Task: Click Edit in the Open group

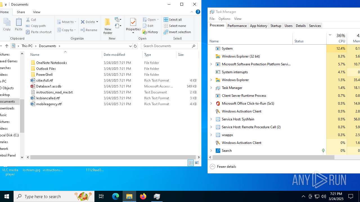Action: (148, 26)
